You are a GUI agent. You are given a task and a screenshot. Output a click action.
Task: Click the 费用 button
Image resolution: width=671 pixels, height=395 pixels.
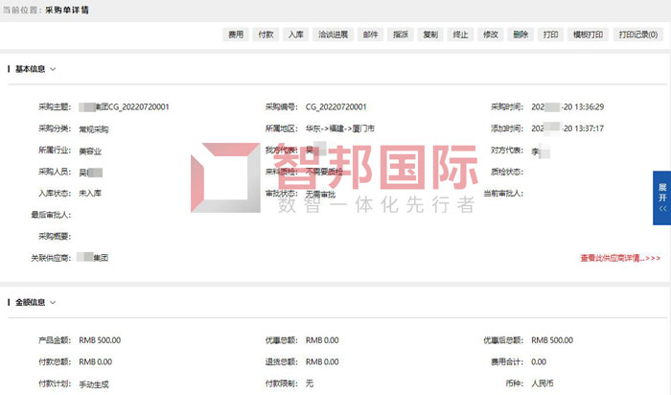click(235, 35)
